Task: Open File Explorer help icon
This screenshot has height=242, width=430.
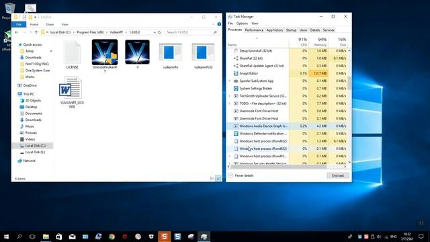Action: point(219,24)
